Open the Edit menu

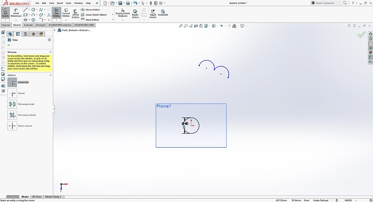click(x=44, y=3)
